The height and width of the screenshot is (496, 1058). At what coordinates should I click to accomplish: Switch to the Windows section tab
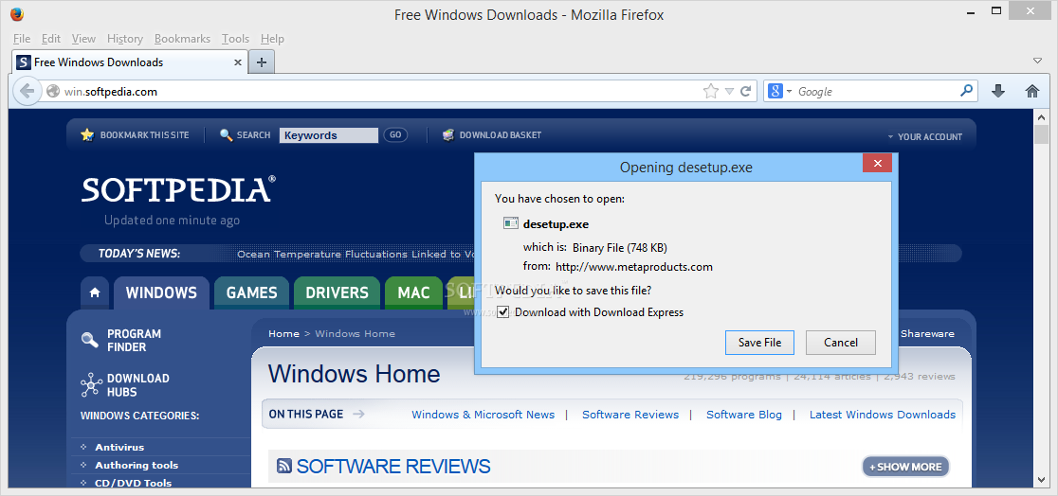[161, 293]
